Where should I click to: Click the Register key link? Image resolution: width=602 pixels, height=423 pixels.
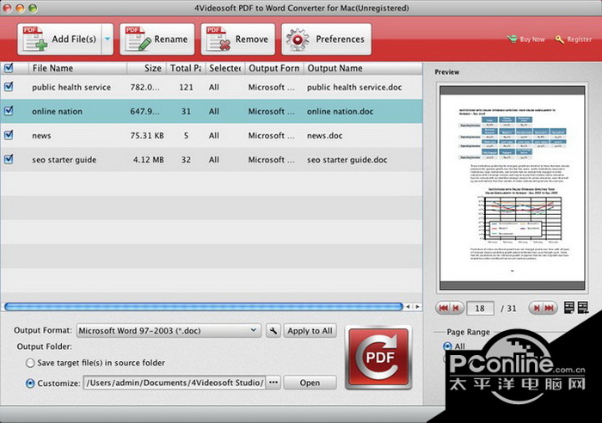coord(574,40)
